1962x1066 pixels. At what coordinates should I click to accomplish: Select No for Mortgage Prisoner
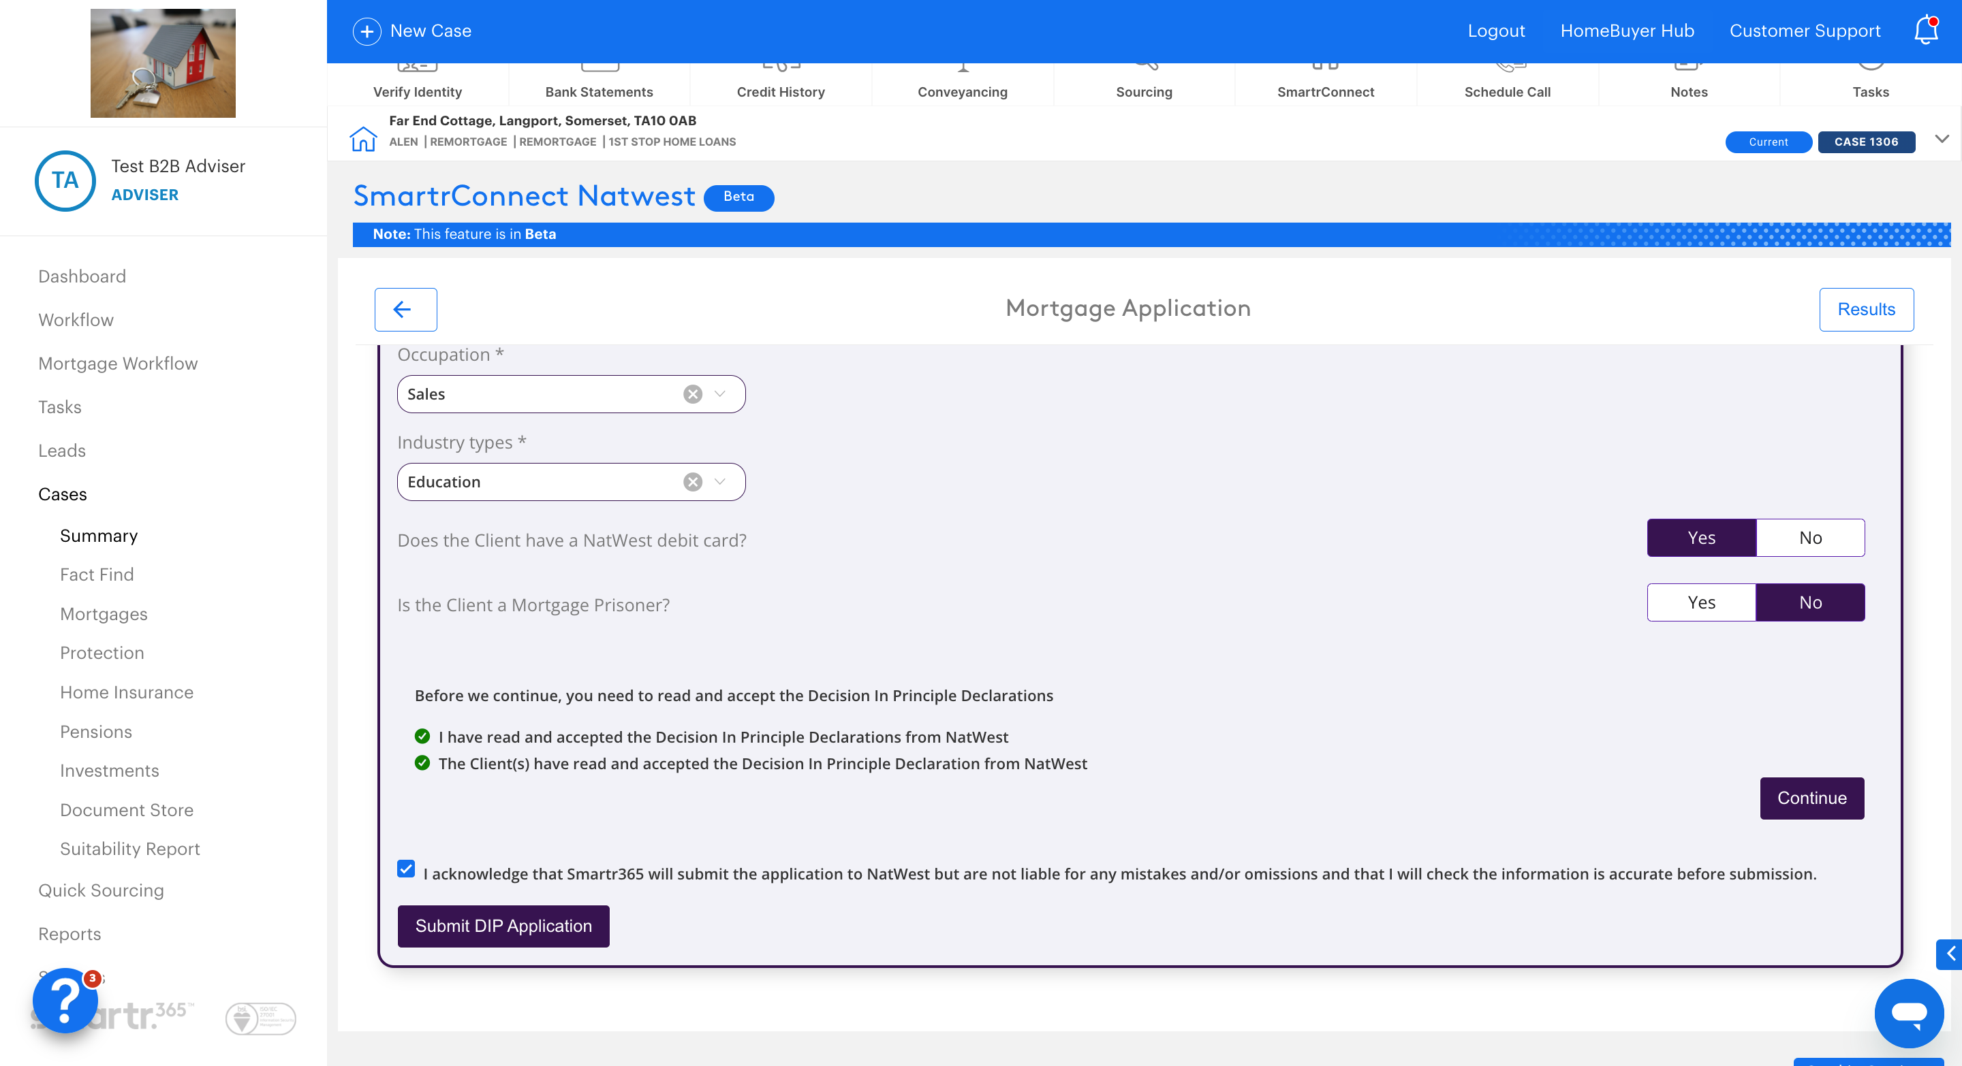click(x=1811, y=602)
